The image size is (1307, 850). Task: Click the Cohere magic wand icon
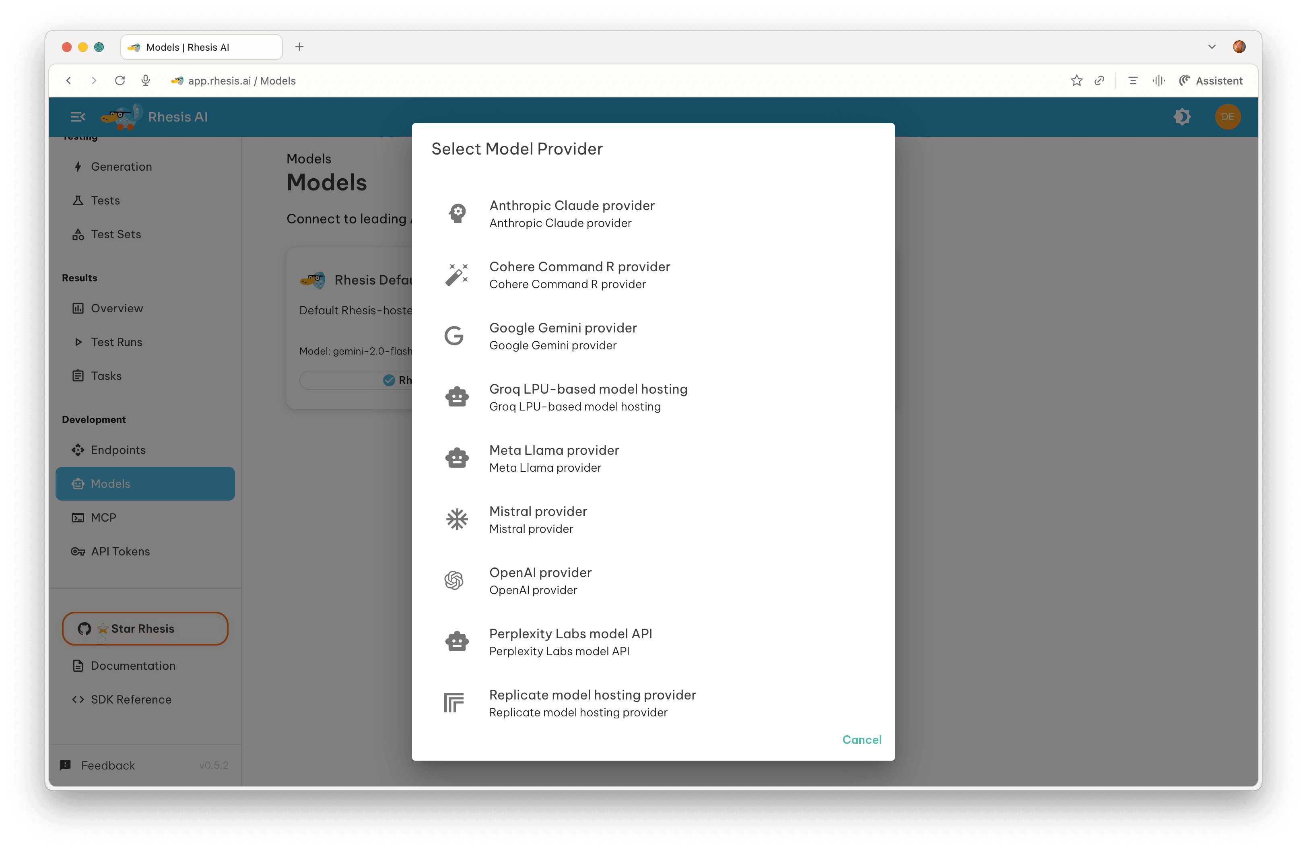pyautogui.click(x=456, y=274)
